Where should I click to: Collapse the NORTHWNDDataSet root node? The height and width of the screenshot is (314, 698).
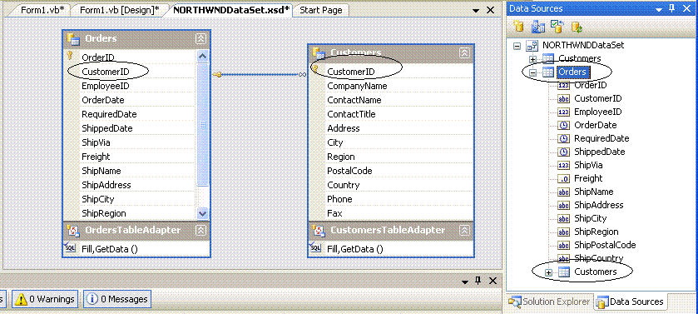517,46
